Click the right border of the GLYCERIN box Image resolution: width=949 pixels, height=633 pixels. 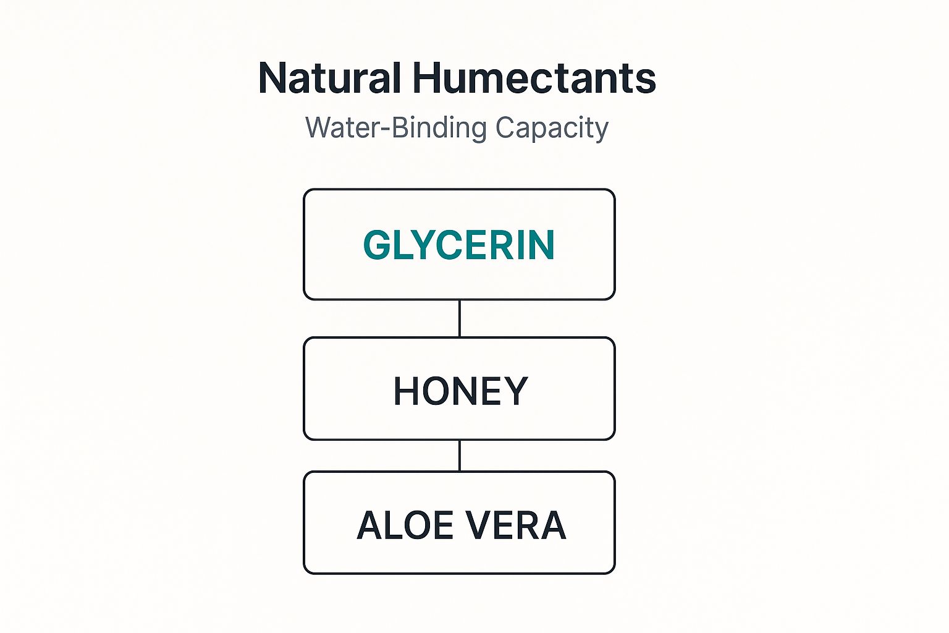tap(614, 244)
